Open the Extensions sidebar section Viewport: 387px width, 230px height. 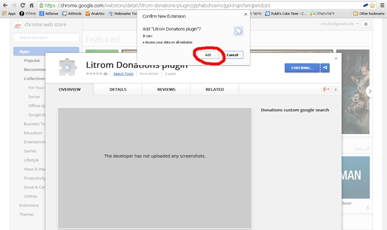[x=29, y=205]
